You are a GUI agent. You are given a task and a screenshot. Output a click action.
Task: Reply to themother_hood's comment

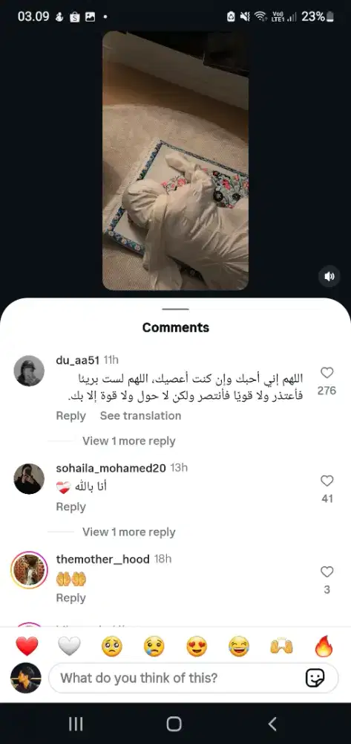pos(71,598)
